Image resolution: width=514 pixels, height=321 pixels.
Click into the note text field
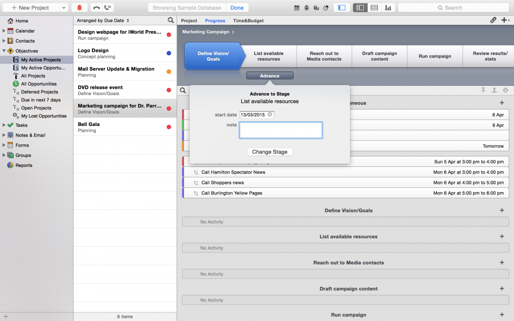pos(281,130)
